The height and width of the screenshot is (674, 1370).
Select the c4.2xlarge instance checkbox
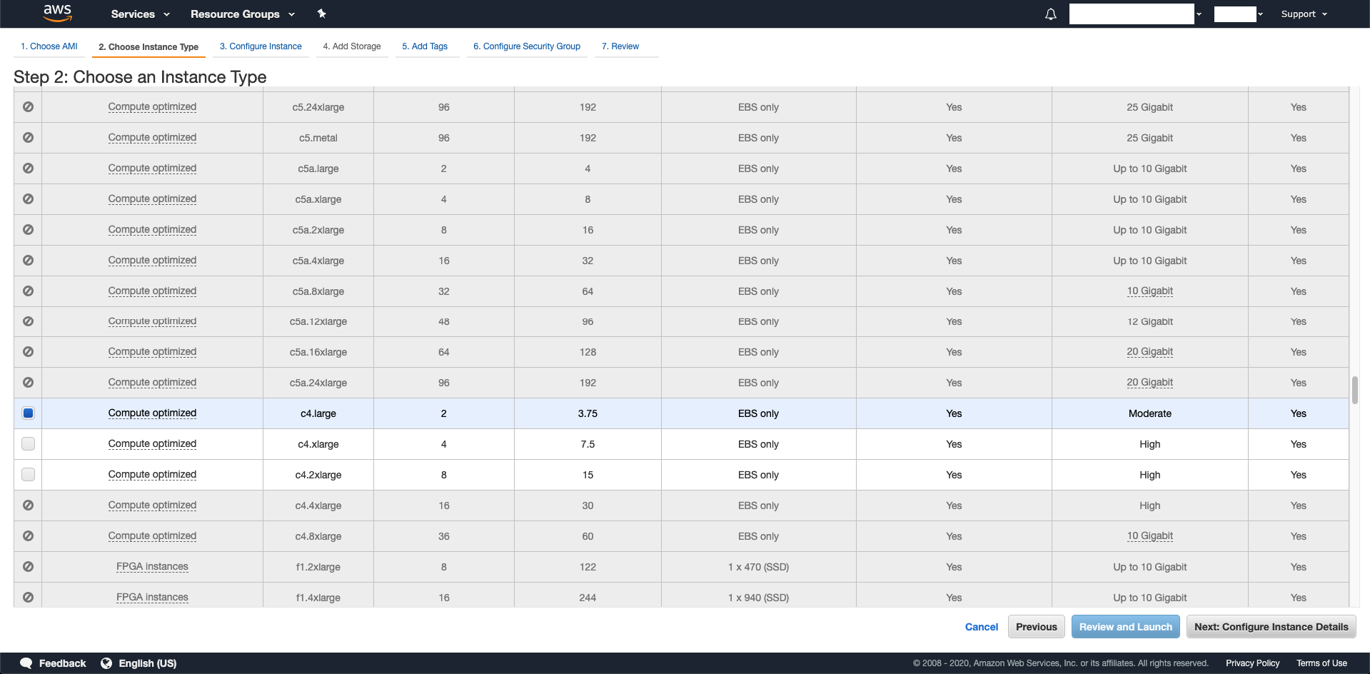(x=28, y=475)
